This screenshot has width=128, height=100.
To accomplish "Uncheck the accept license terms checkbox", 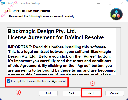I will coord(9,81).
